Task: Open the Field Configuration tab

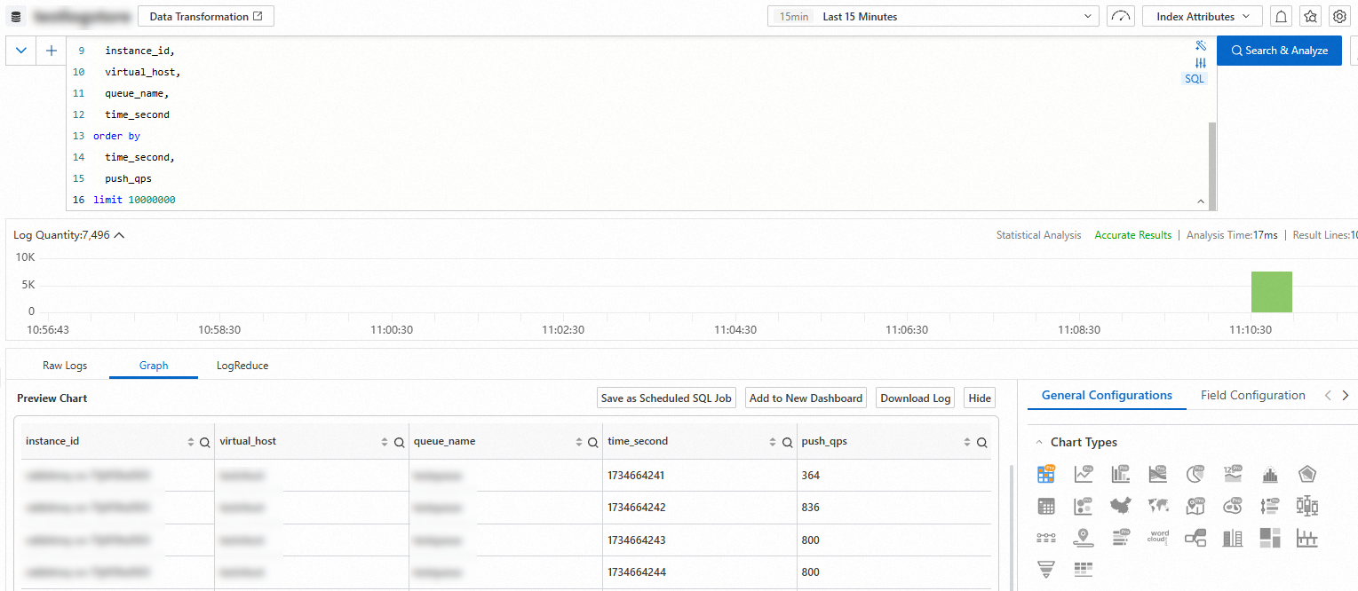Action: [x=1253, y=396]
